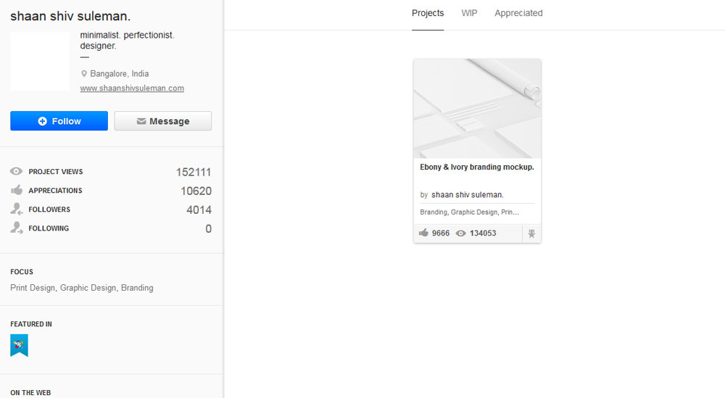
Task: Click author name shaan shiv suleman on card
Action: click(468, 195)
